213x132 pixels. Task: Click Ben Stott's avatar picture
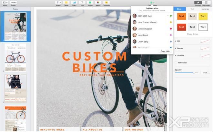click(135, 16)
